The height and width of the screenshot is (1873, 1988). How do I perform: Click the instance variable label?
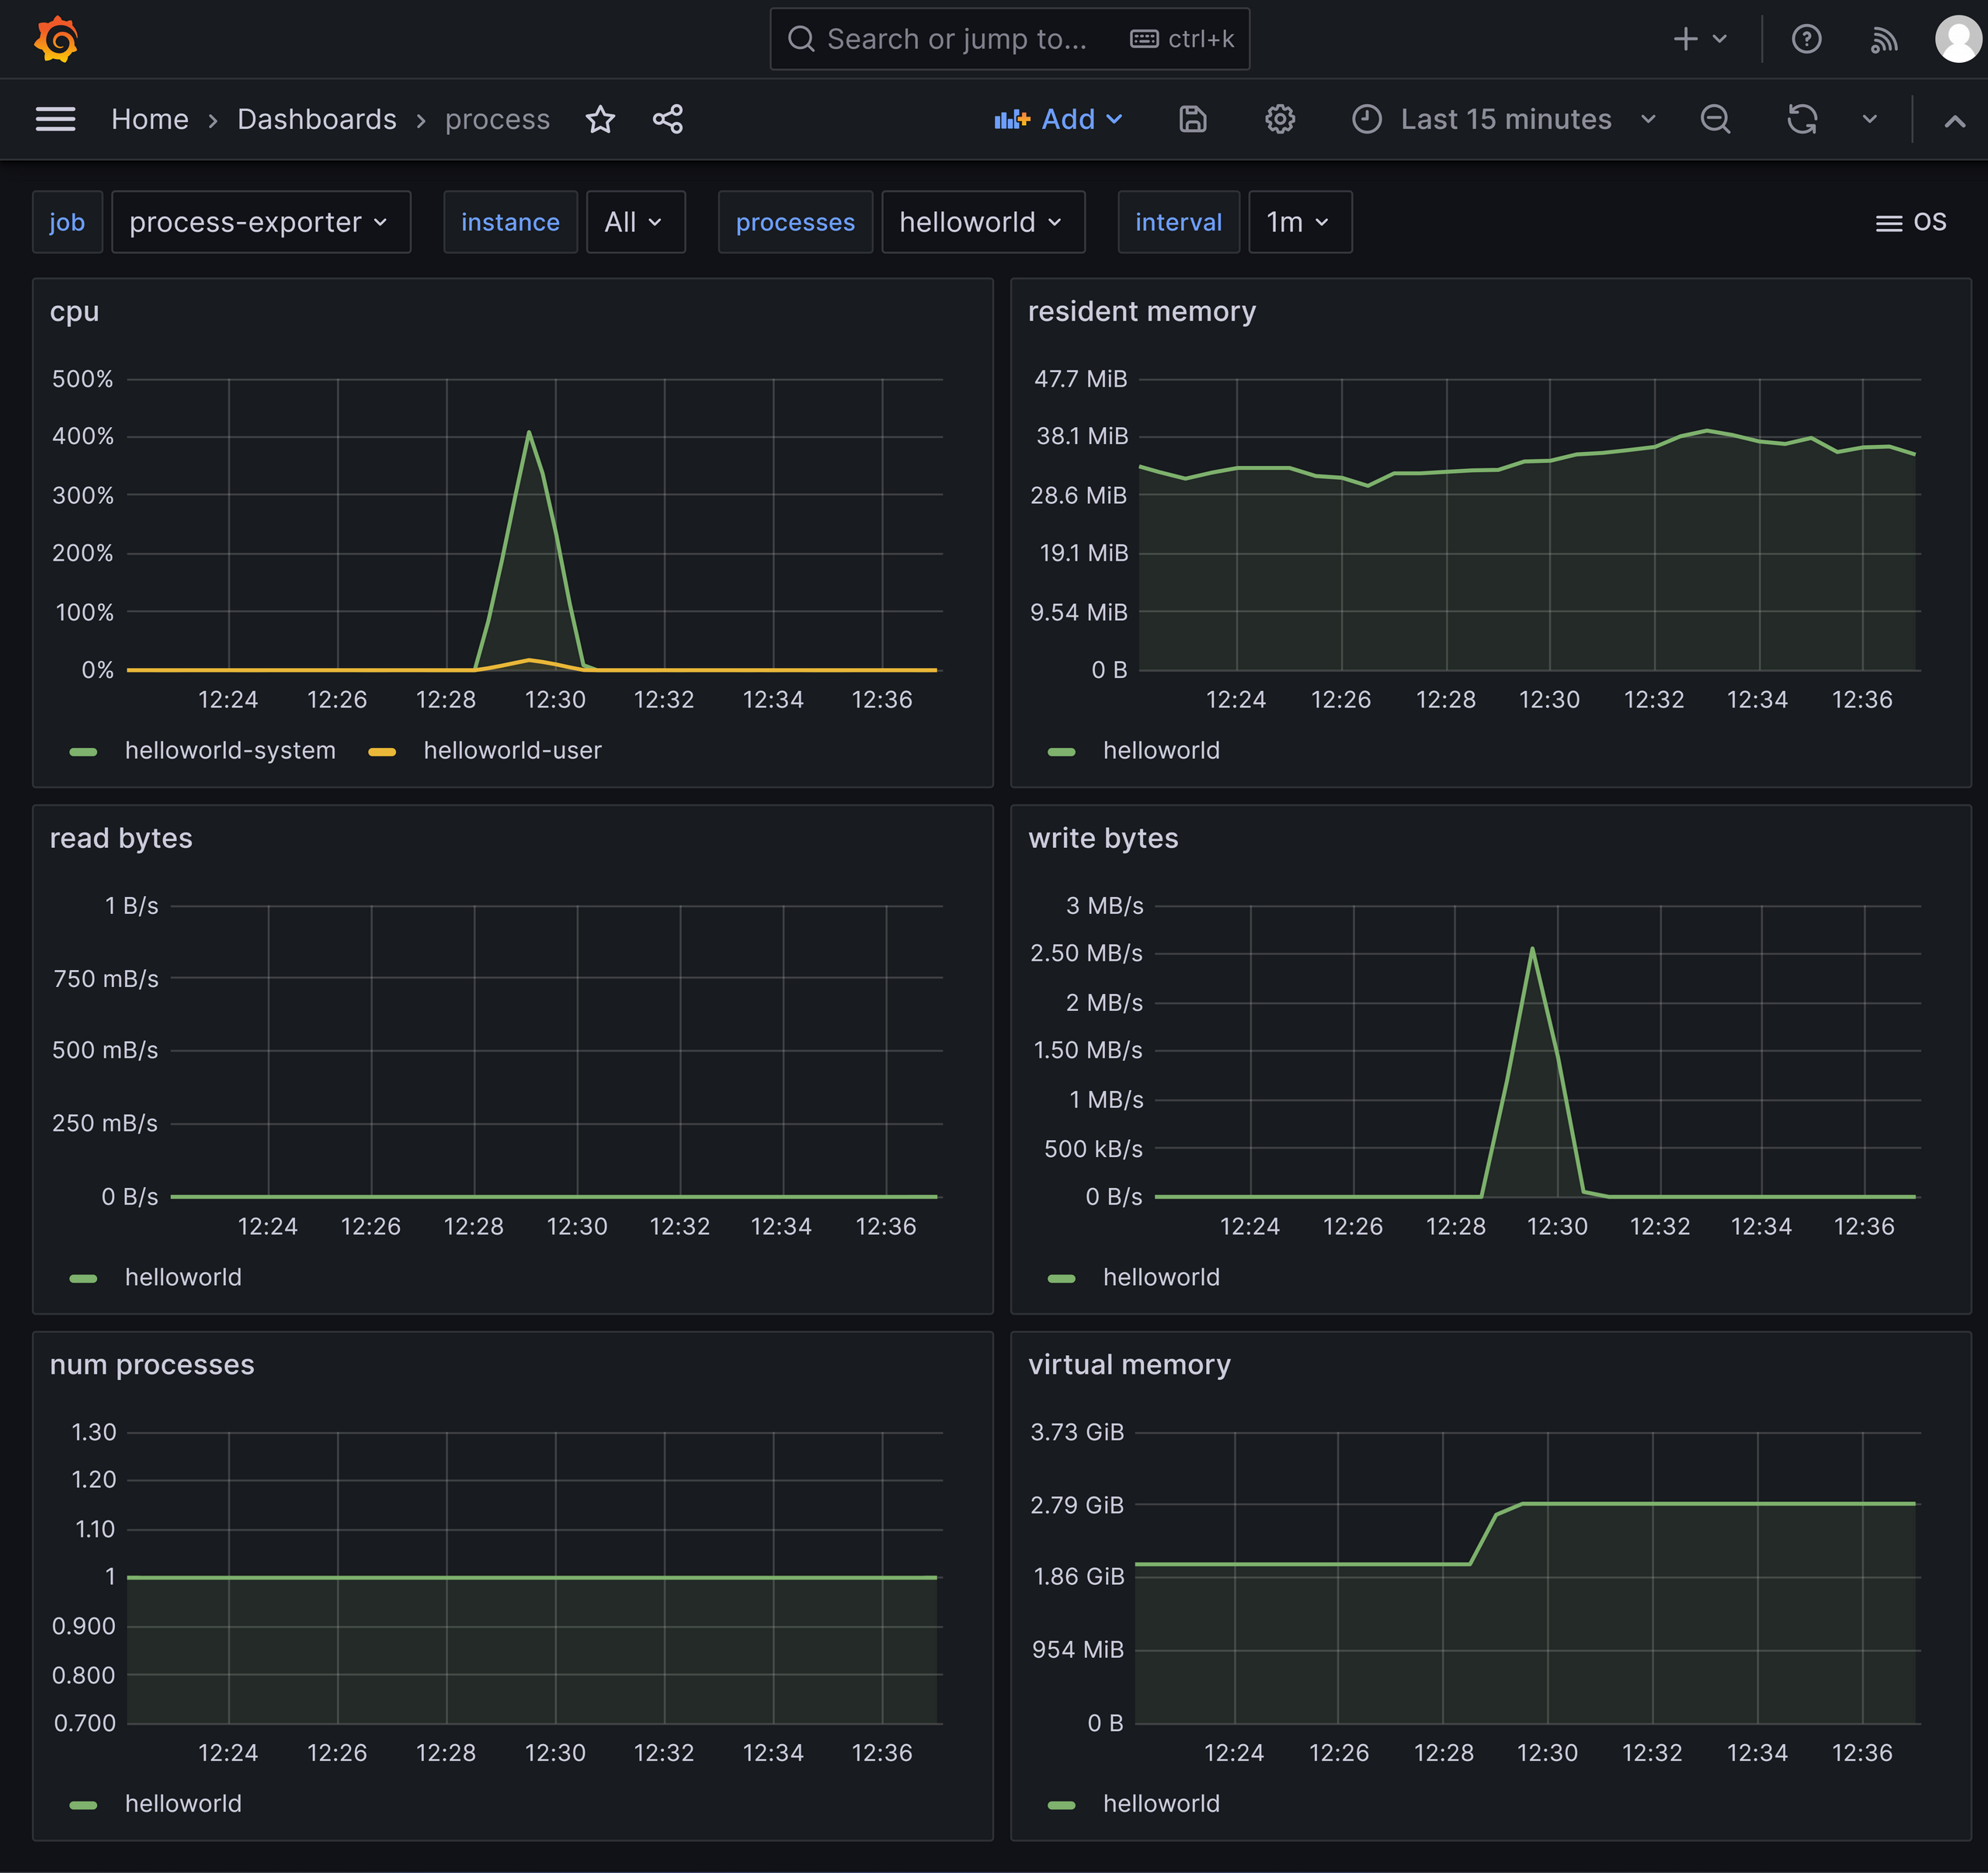point(510,222)
